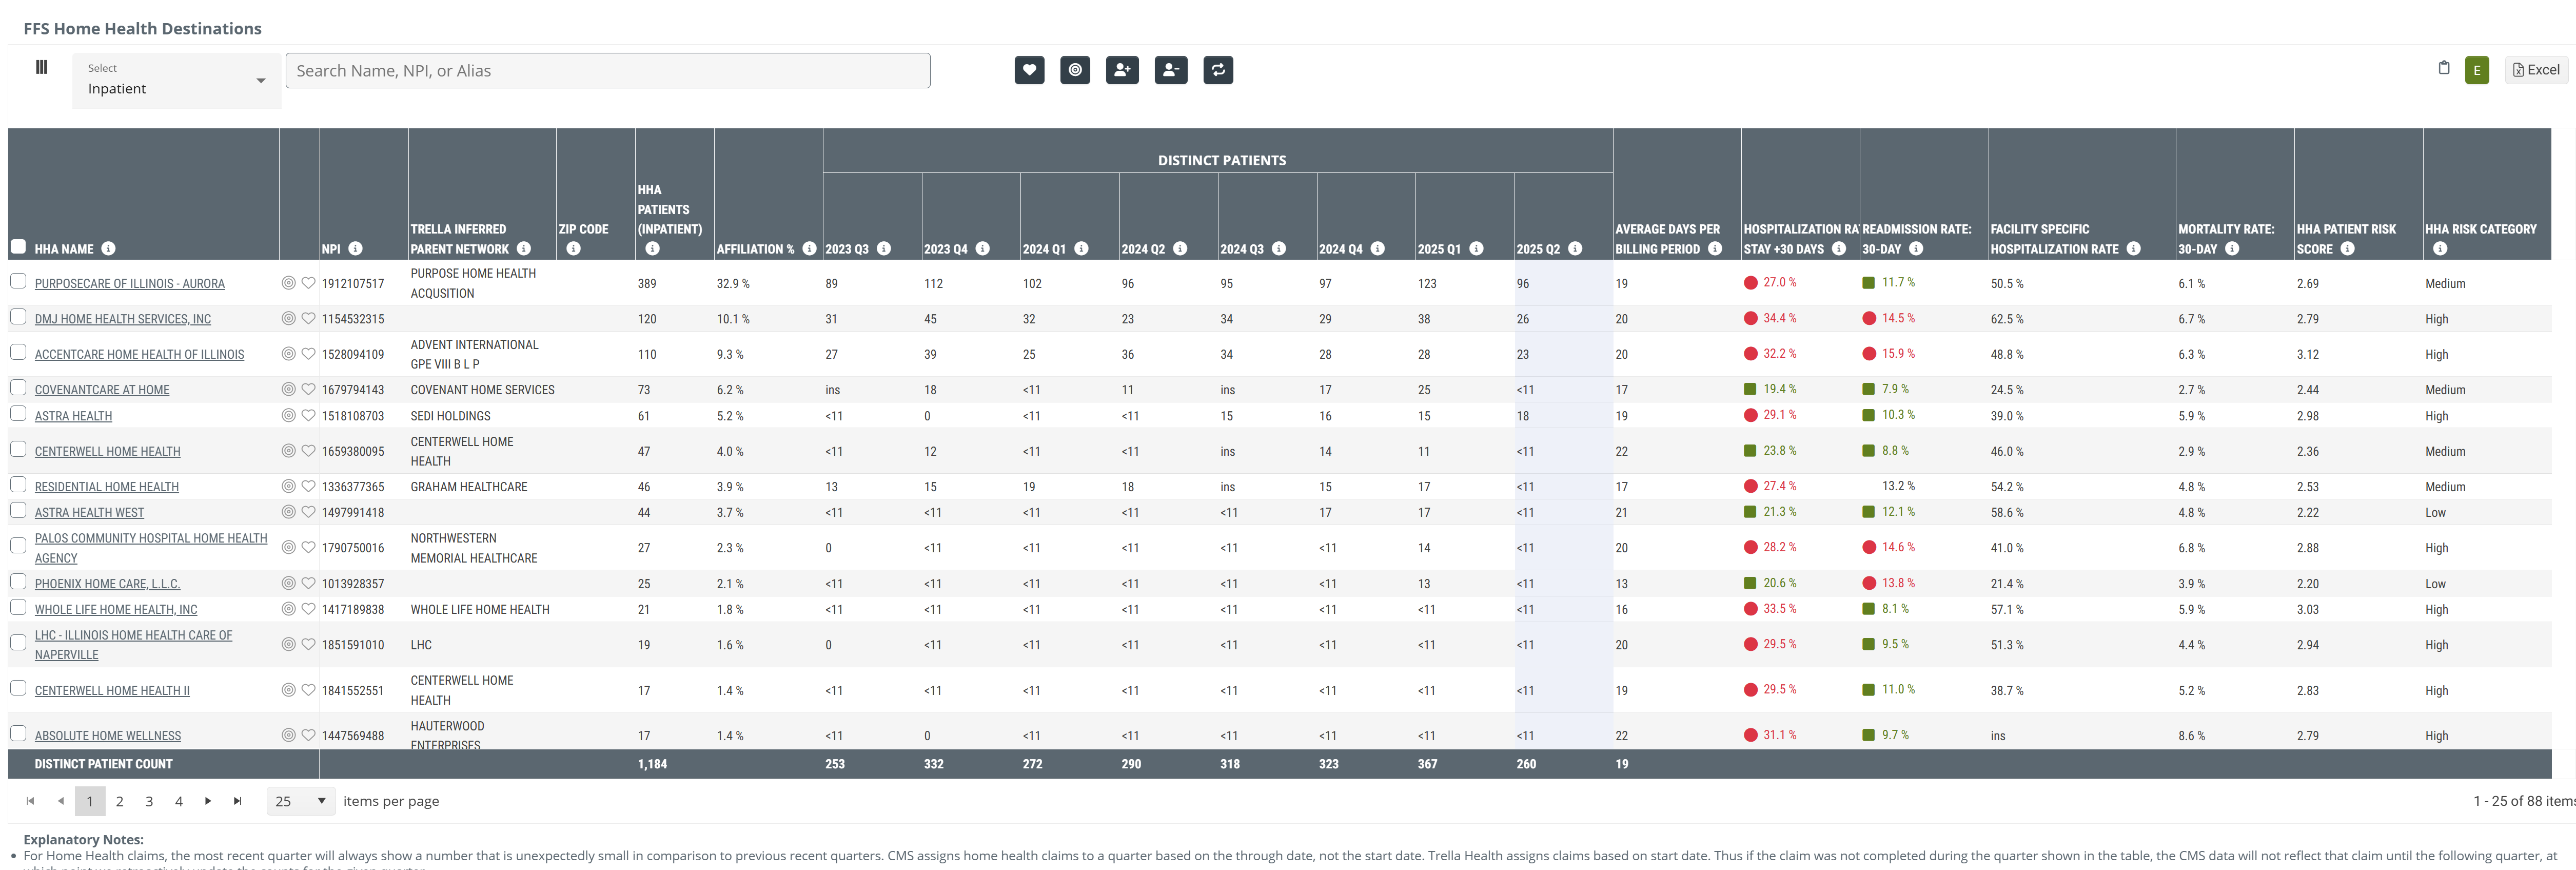Go to the next page arrow
This screenshot has height=870, width=2576.
(208, 801)
